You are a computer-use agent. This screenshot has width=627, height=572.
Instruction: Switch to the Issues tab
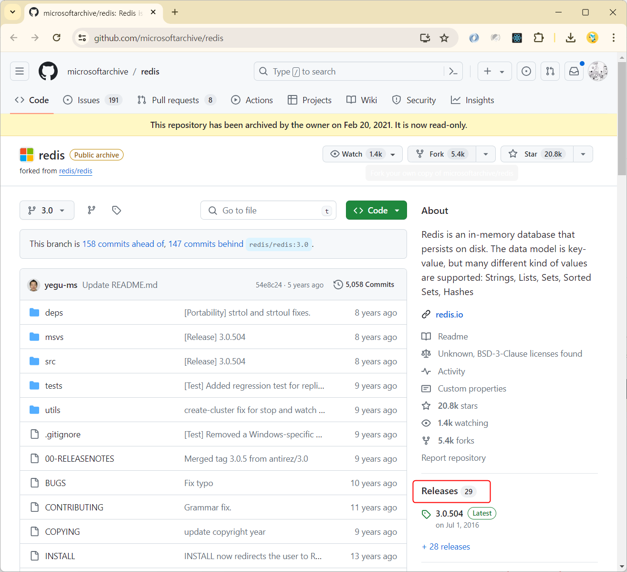click(x=93, y=100)
